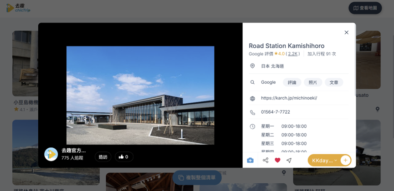Click the 去趣 chicTrip logo

(18, 8)
